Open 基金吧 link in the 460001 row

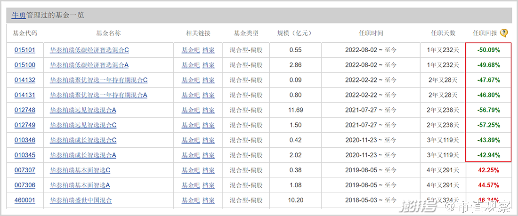click(191, 200)
